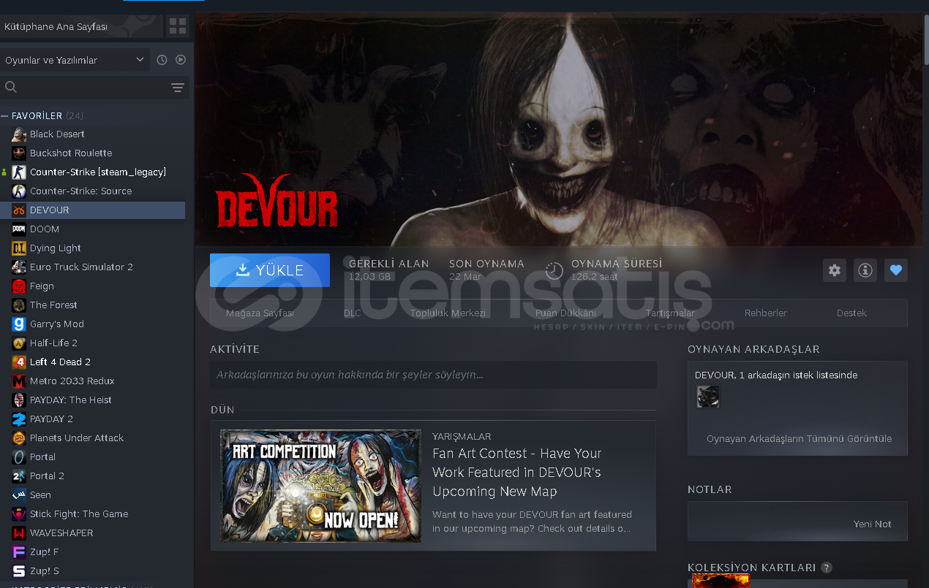Viewport: 929px width, 588px height.
Task: Open the Mağaza Sayfası tab
Action: [x=260, y=313]
